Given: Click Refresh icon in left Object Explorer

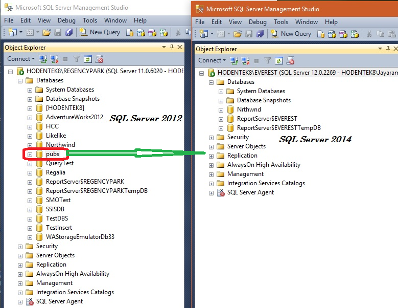Looking at the screenshot, I should (x=87, y=59).
